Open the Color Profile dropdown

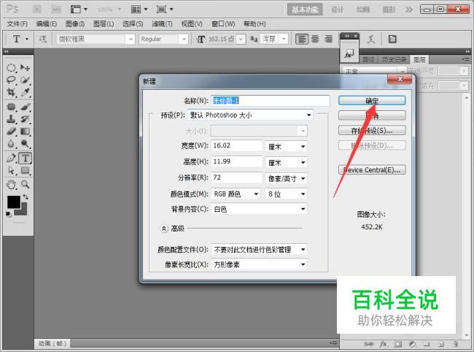click(259, 250)
